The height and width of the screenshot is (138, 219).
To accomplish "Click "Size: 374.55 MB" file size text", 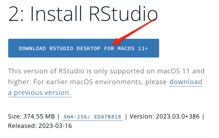I will click(x=31, y=117).
